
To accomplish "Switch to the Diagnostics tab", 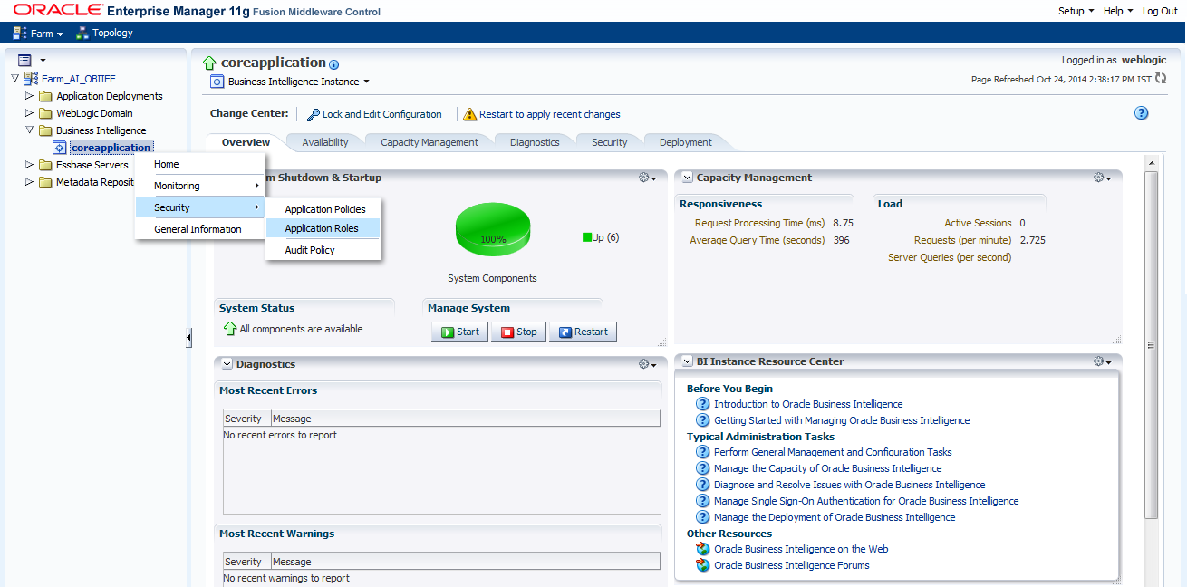I will 535,142.
